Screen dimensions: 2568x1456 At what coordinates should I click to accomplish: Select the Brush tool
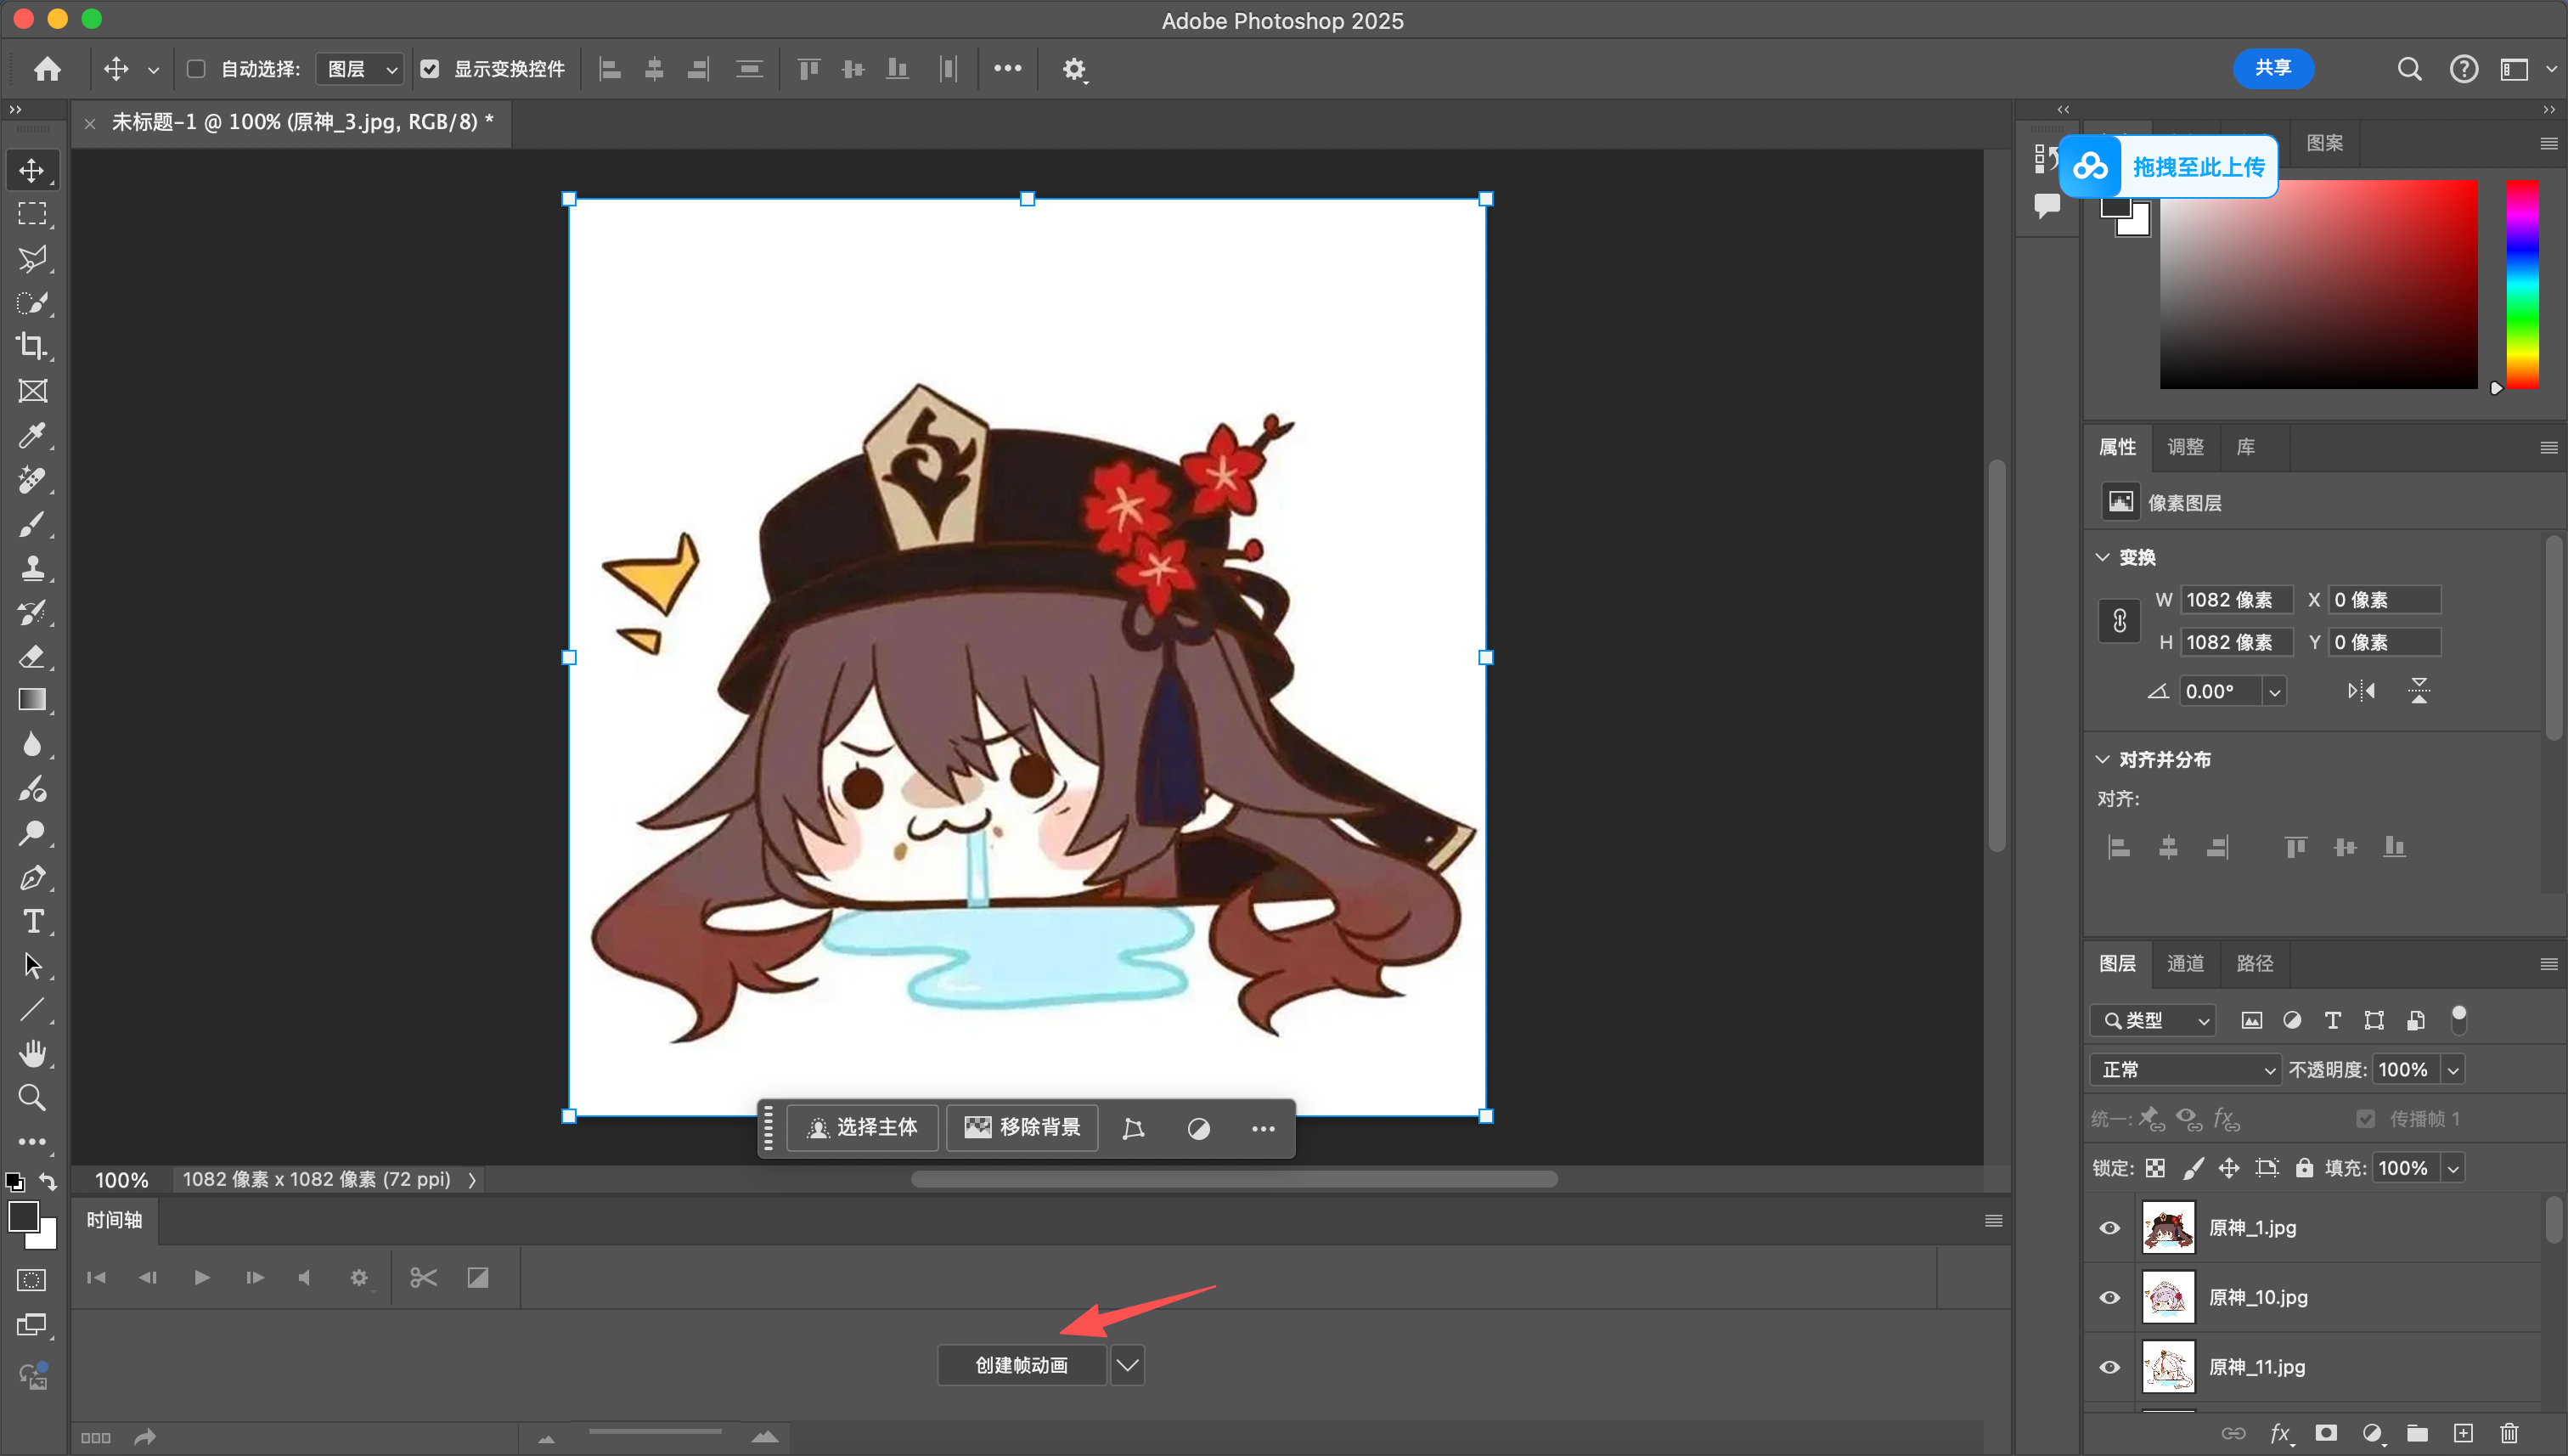pyautogui.click(x=32, y=524)
